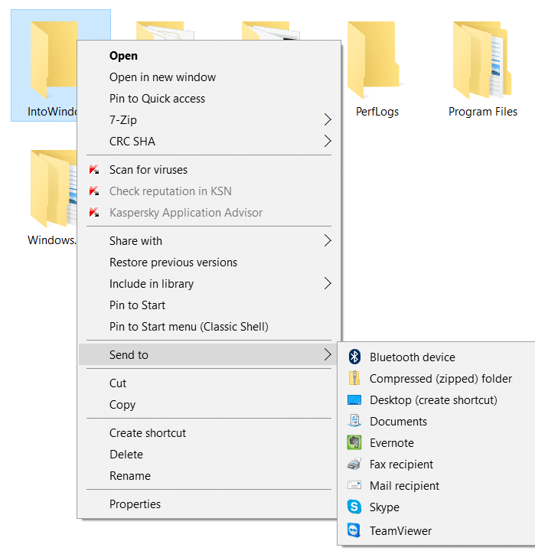Open Include in library entry
This screenshot has width=535, height=551.
(x=209, y=284)
